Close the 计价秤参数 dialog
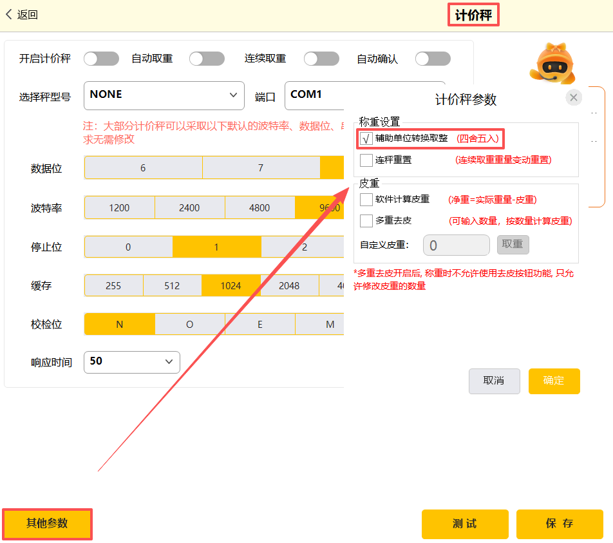The width and height of the screenshot is (613, 543). point(574,98)
